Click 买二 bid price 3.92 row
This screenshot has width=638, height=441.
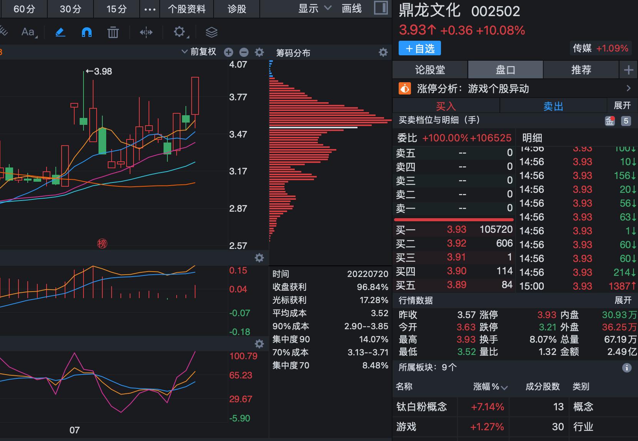click(x=454, y=244)
